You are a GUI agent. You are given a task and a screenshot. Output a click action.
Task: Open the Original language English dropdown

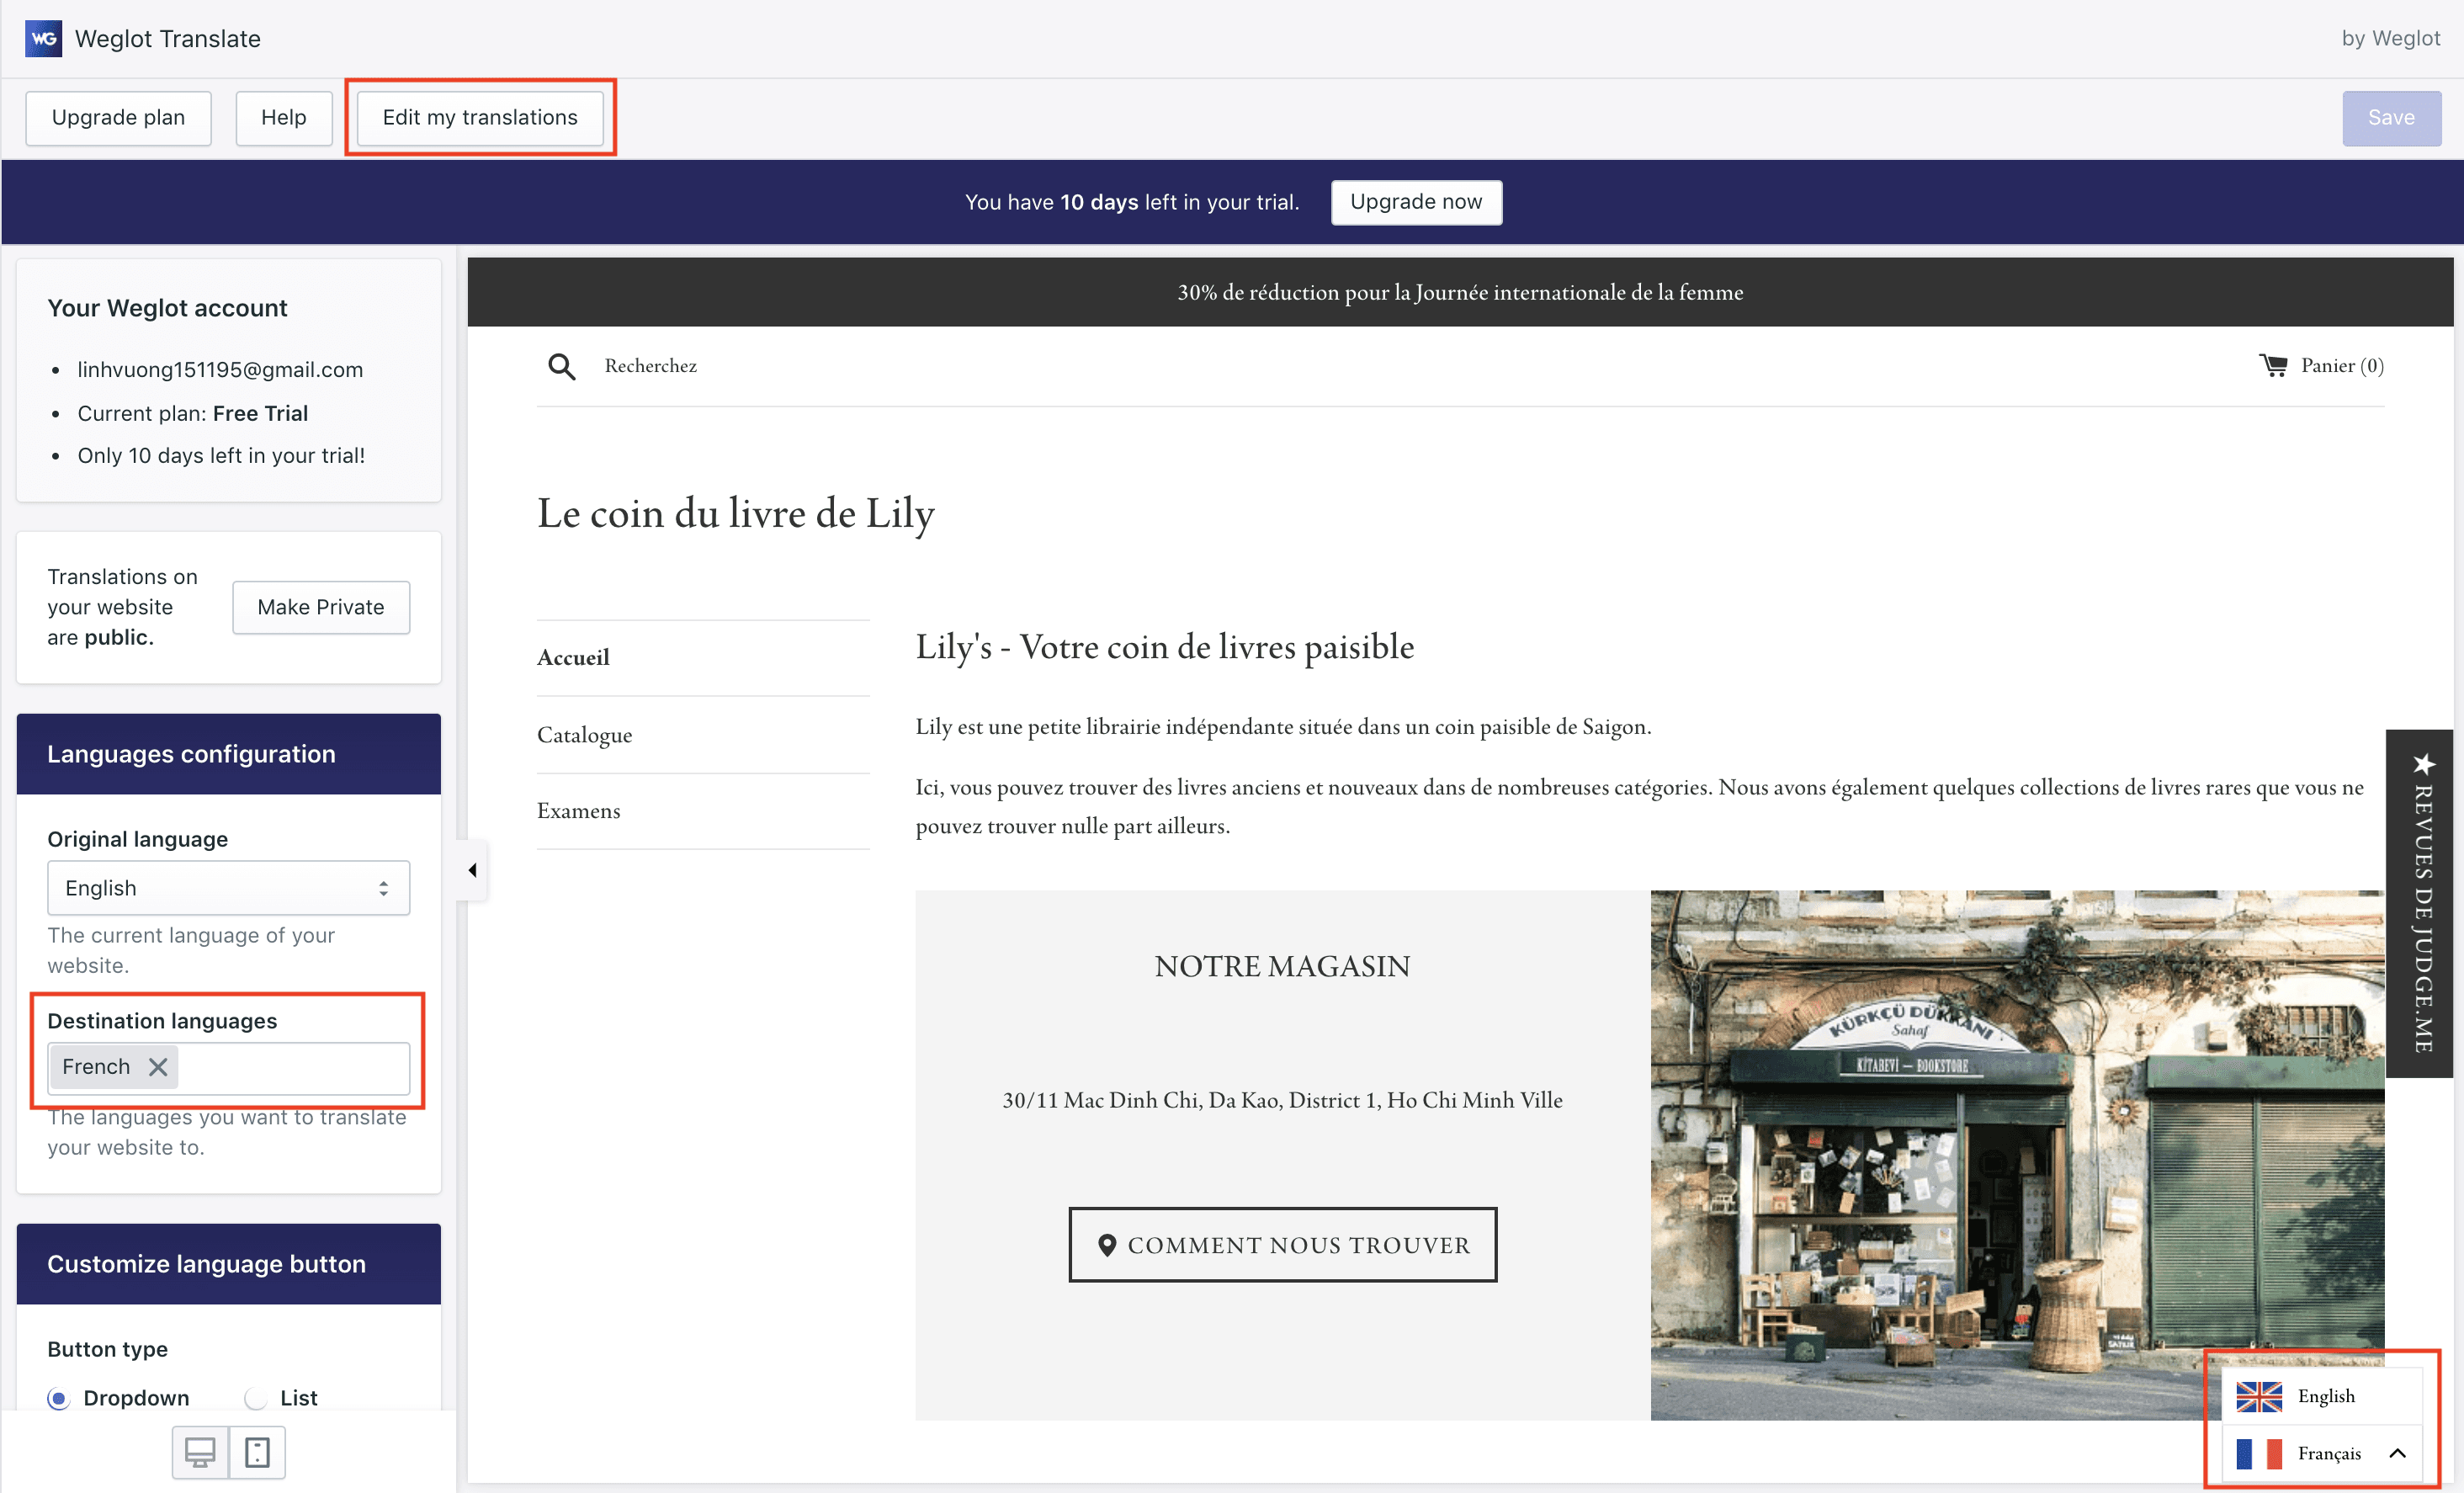(228, 888)
